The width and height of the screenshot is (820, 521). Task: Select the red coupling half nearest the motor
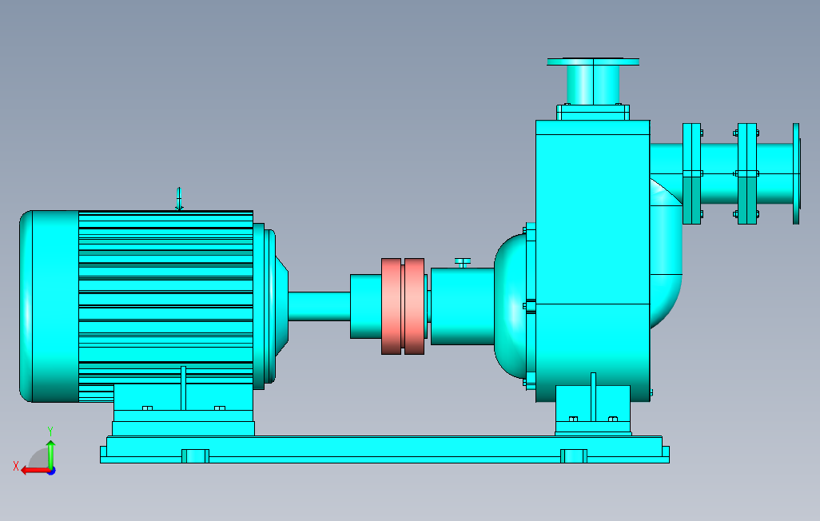[391, 306]
